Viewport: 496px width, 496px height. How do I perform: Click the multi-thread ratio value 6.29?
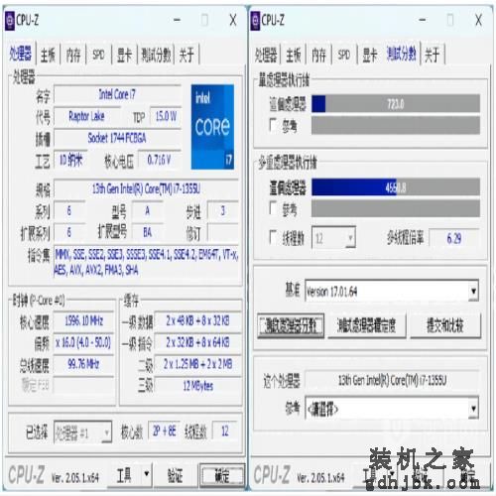[453, 238]
